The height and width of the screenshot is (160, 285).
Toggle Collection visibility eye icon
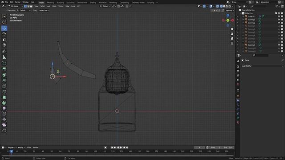click(279, 13)
